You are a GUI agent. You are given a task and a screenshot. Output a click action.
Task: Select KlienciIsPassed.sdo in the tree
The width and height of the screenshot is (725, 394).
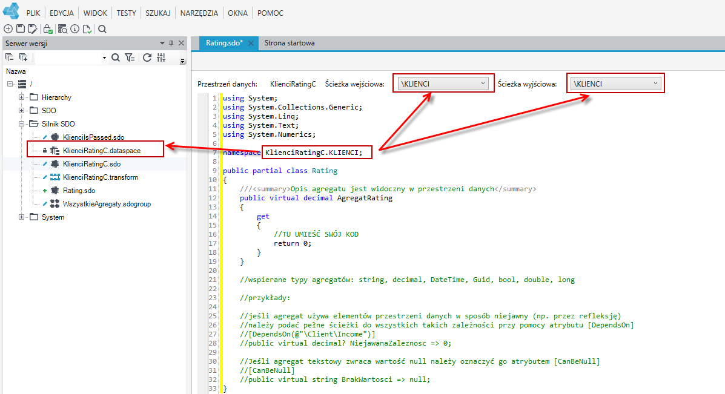pos(93,137)
